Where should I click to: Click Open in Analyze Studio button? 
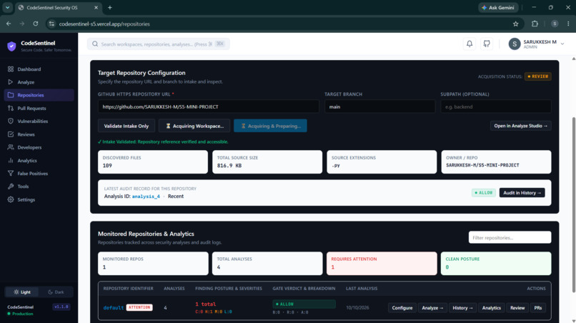tap(520, 126)
